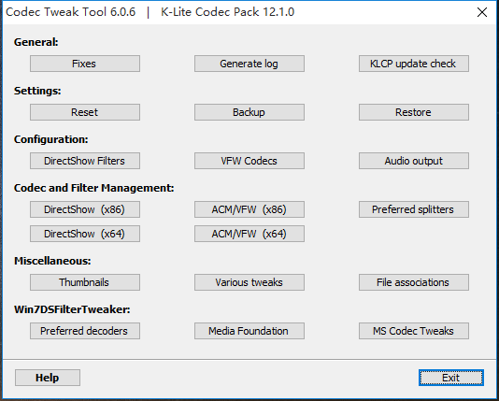Reset the codec settings

pyautogui.click(x=85, y=112)
